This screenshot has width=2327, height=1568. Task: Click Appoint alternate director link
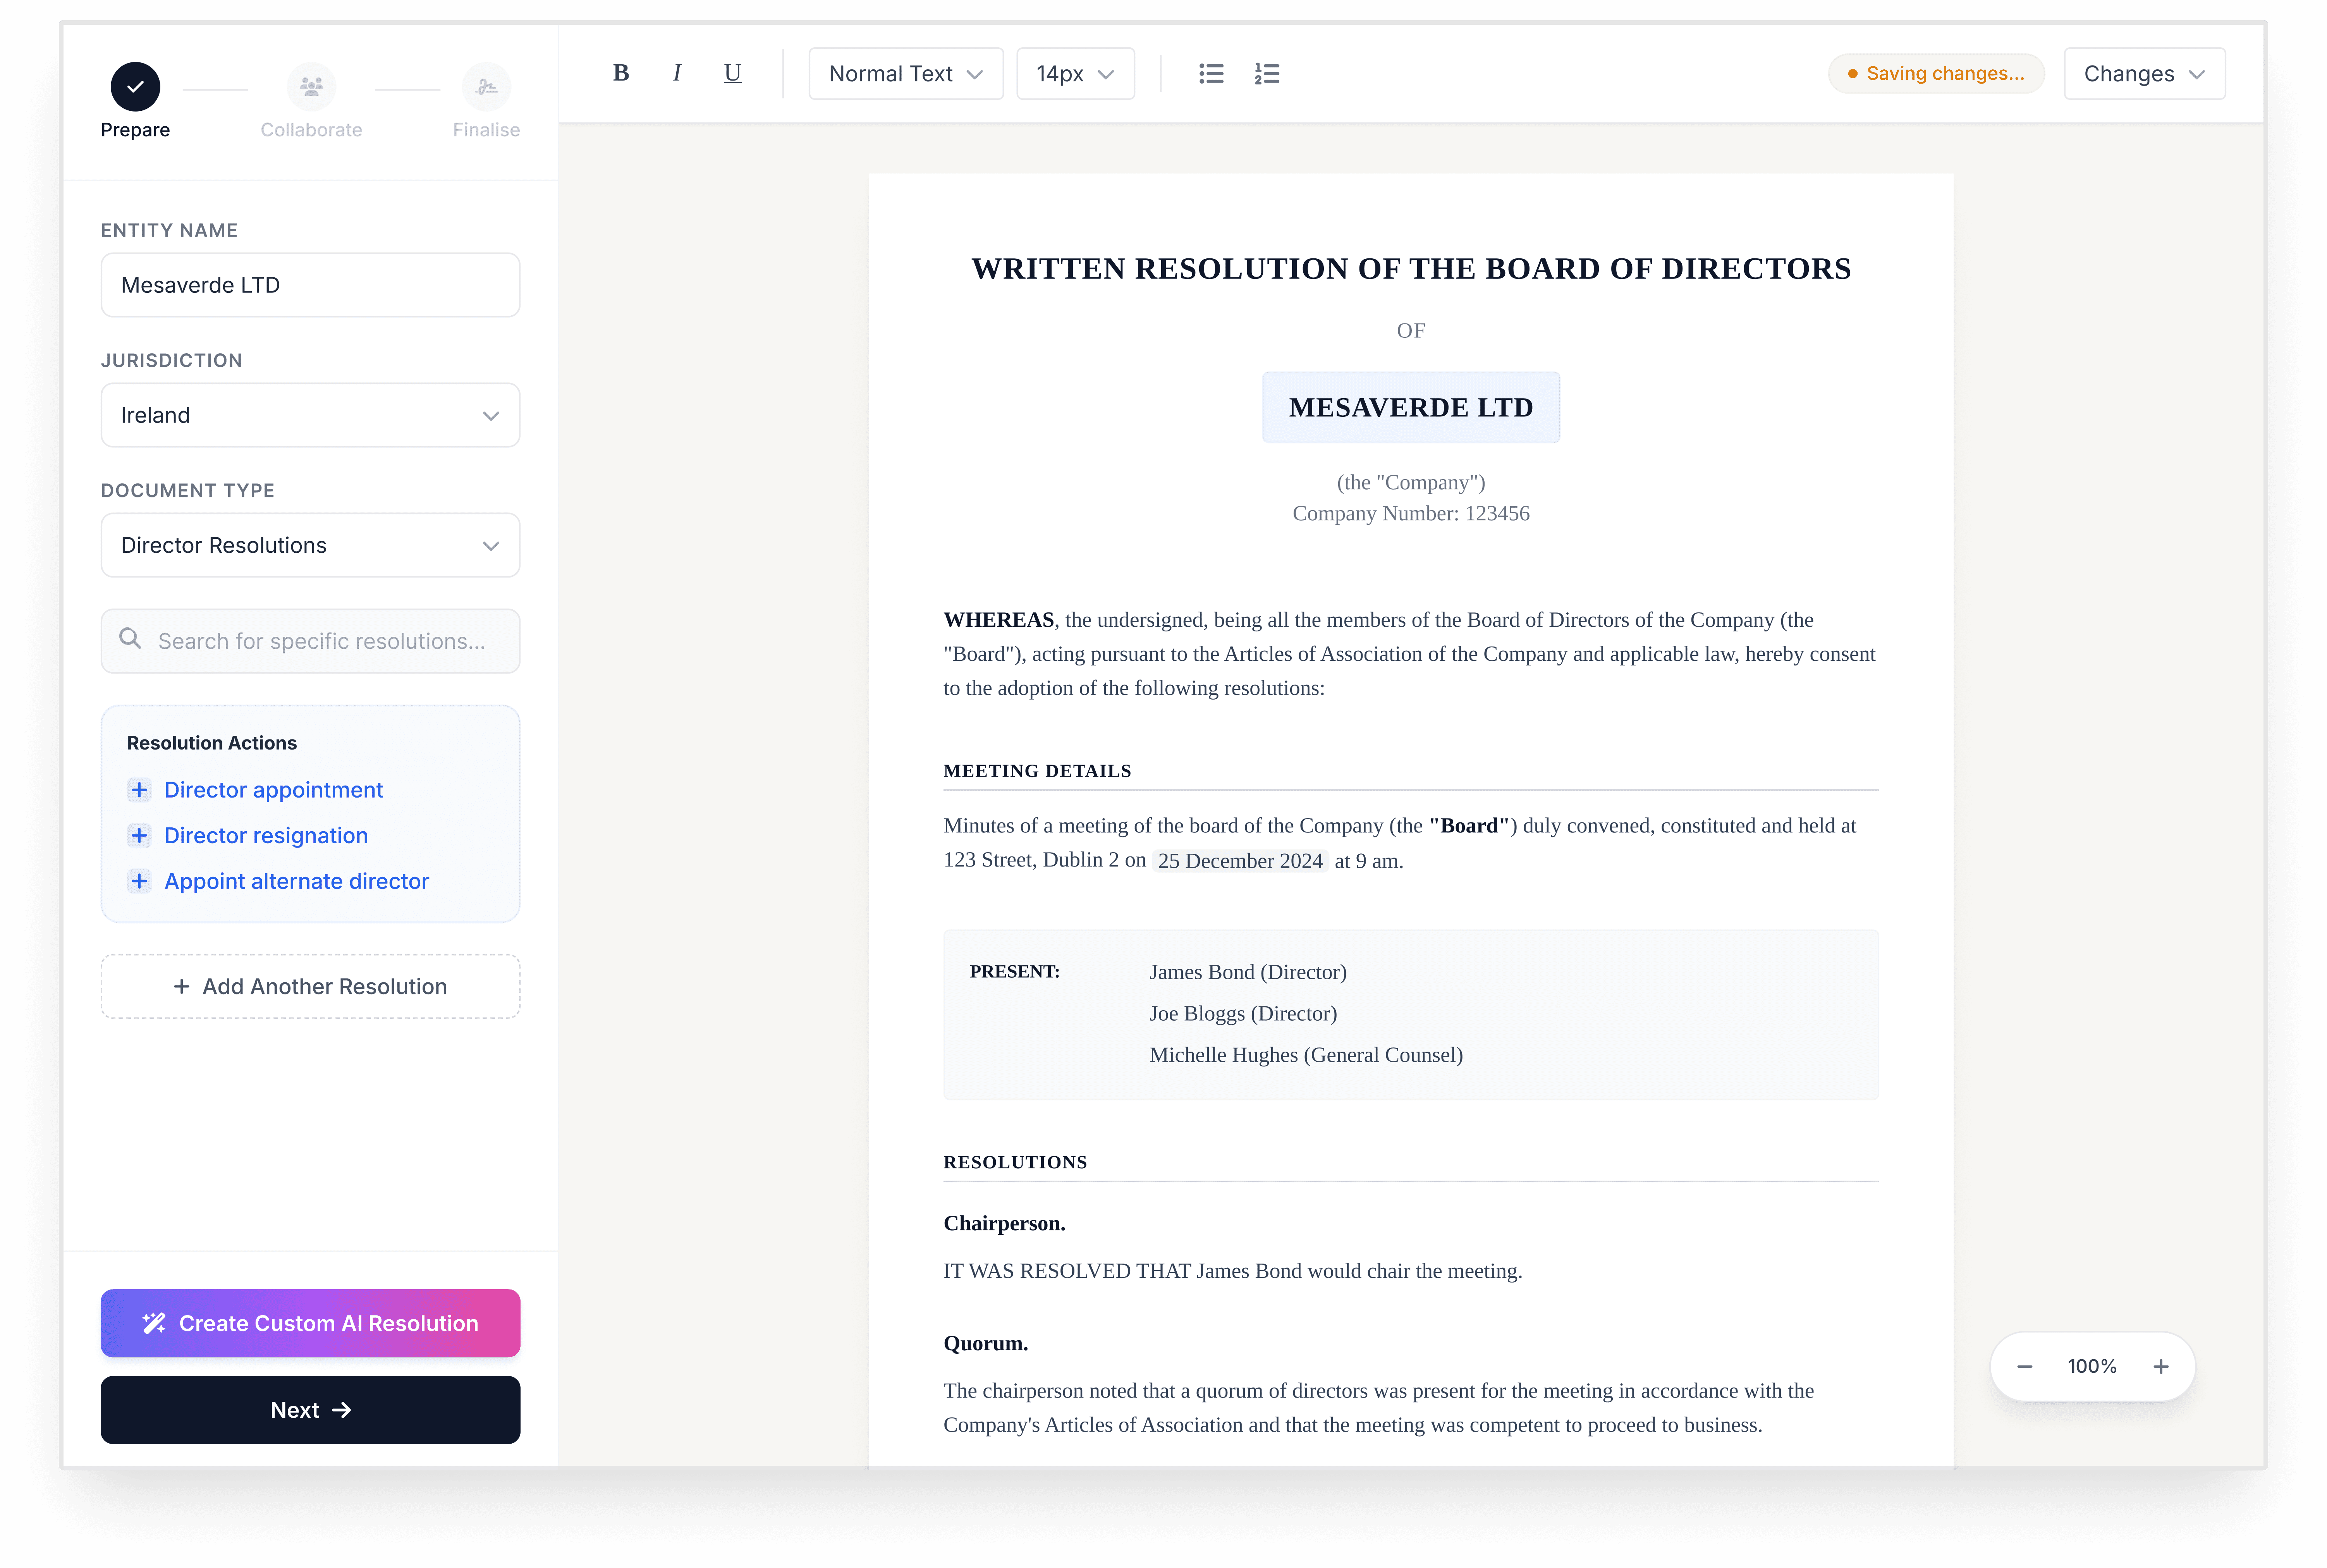[x=296, y=881]
